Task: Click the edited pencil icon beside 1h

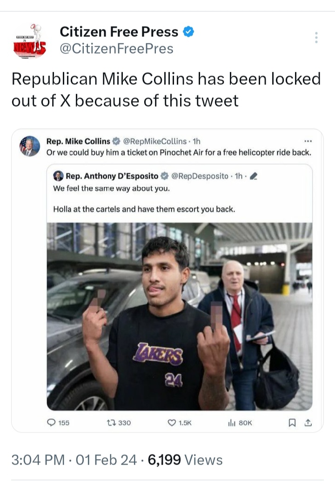Action: tap(254, 176)
